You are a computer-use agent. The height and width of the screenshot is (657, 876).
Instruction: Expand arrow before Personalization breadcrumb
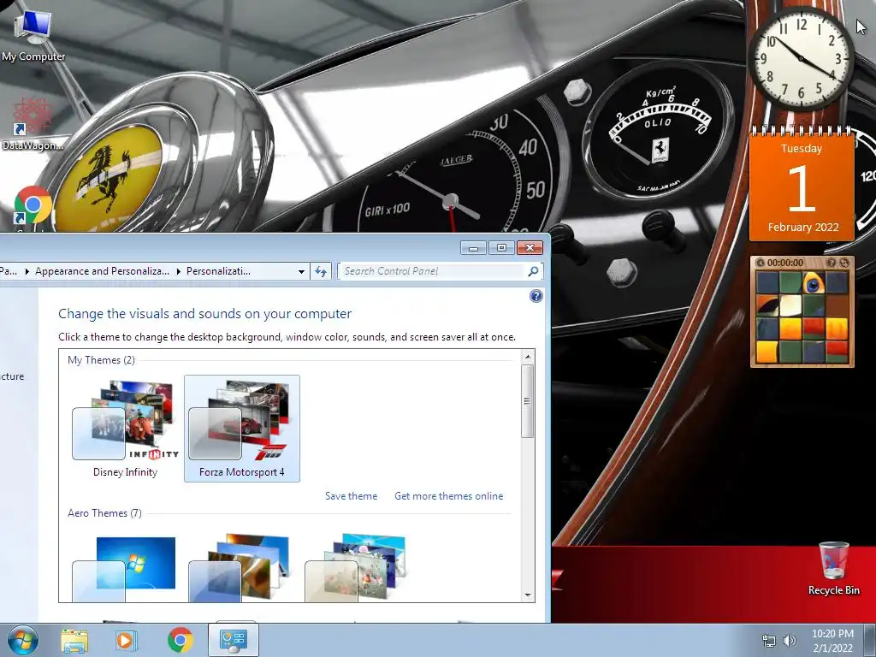178,271
